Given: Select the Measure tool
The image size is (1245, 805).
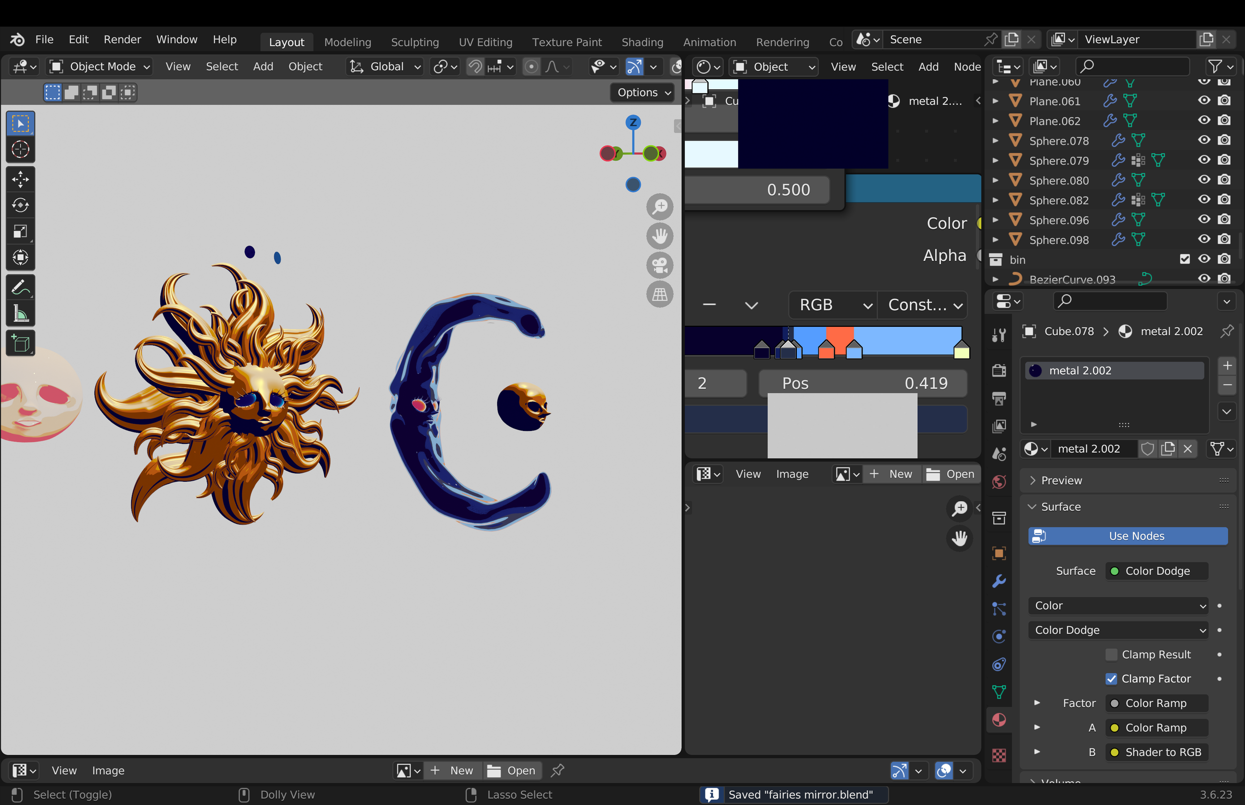Looking at the screenshot, I should click(x=20, y=314).
